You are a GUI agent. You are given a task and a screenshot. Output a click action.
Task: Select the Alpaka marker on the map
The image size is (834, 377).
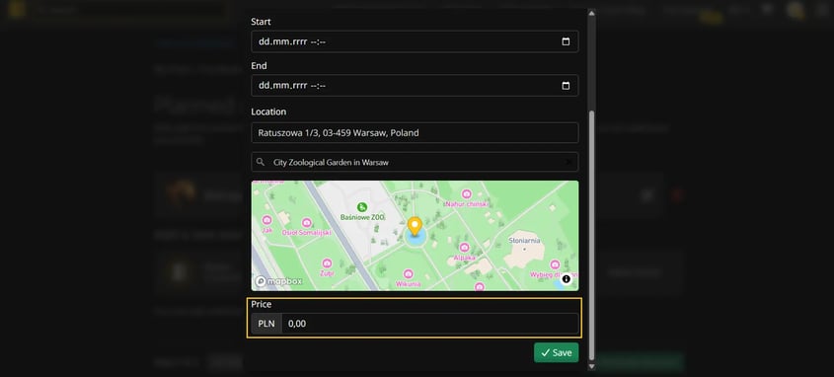point(464,248)
